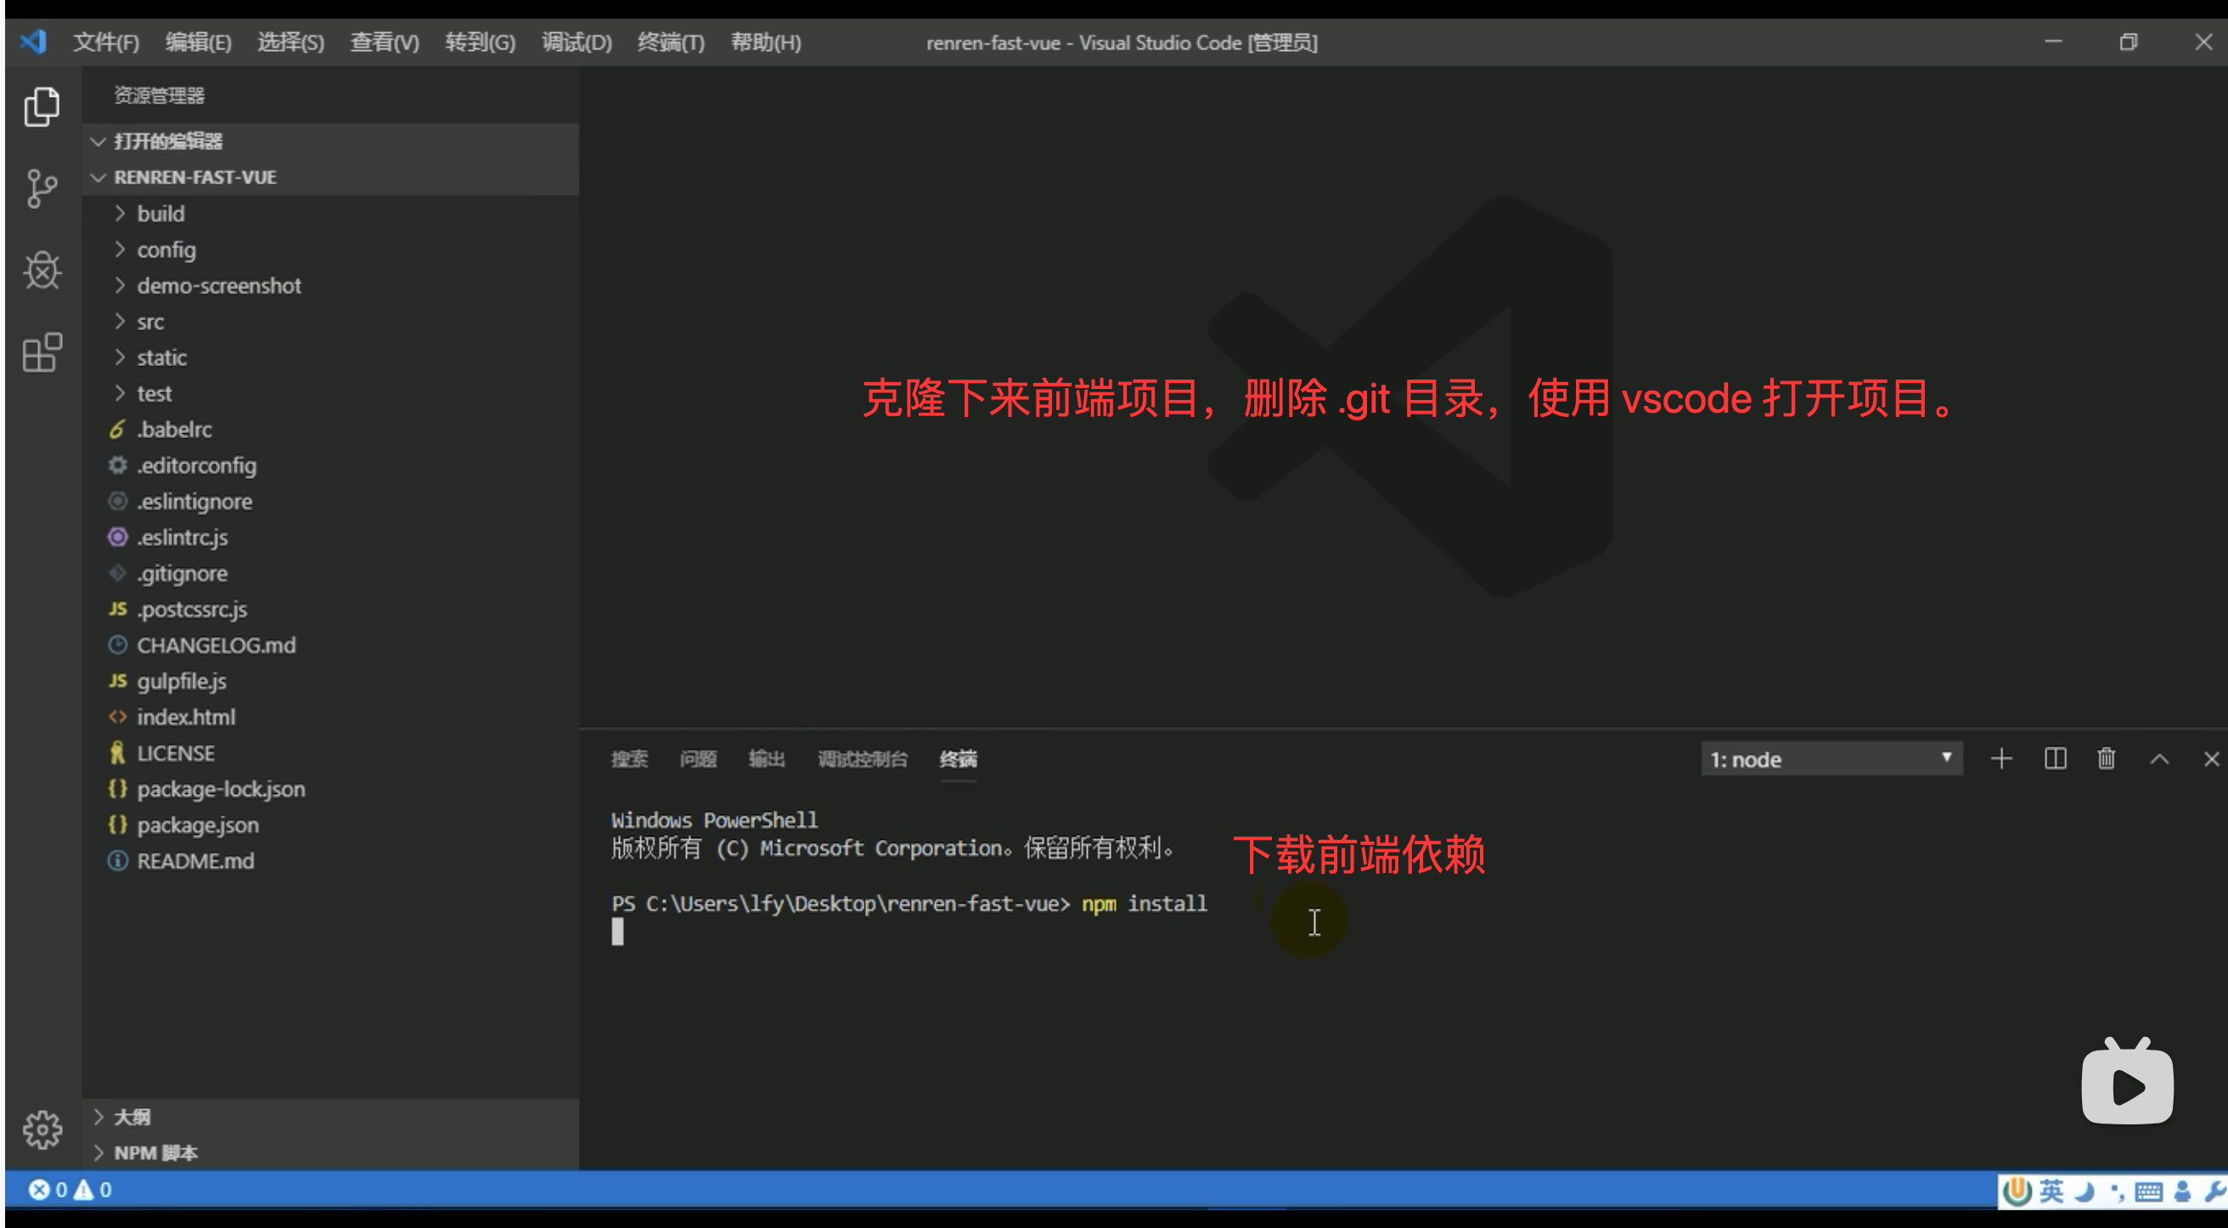This screenshot has height=1228, width=2228.
Task: Create new terminal with plus icon
Action: pos(2001,759)
